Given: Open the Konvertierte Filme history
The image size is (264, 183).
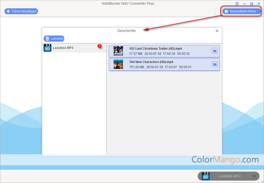Looking at the screenshot, I should pyautogui.click(x=241, y=11).
